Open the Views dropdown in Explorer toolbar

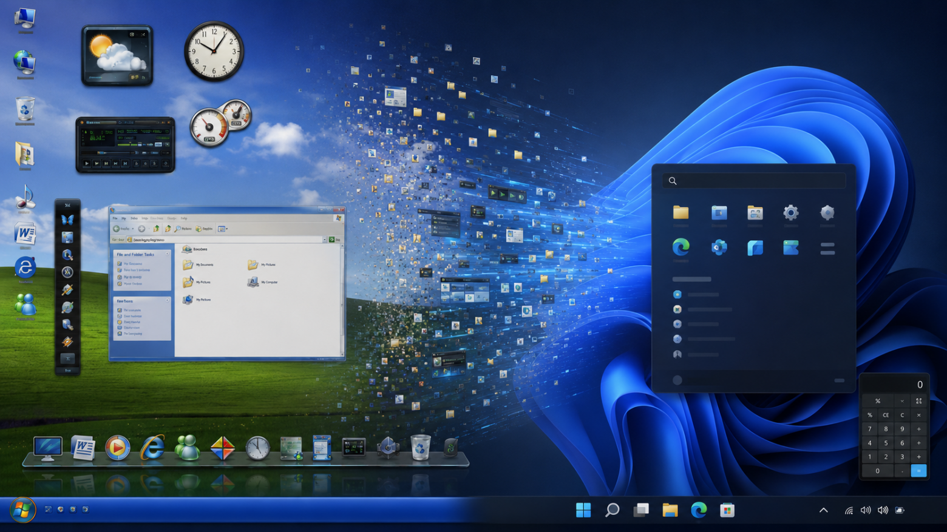point(223,229)
